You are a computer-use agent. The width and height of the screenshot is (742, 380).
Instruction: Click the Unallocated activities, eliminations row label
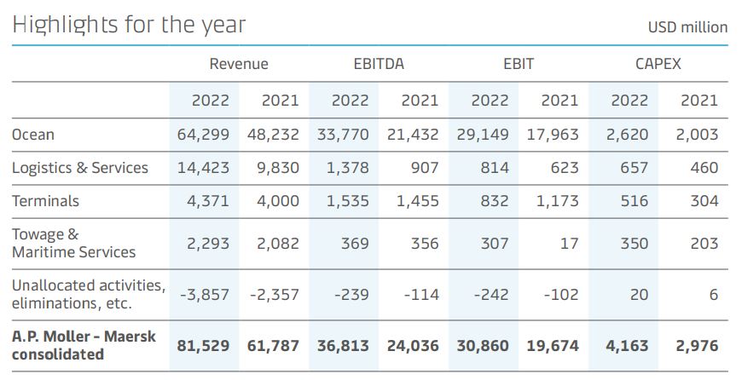pyautogui.click(x=89, y=294)
